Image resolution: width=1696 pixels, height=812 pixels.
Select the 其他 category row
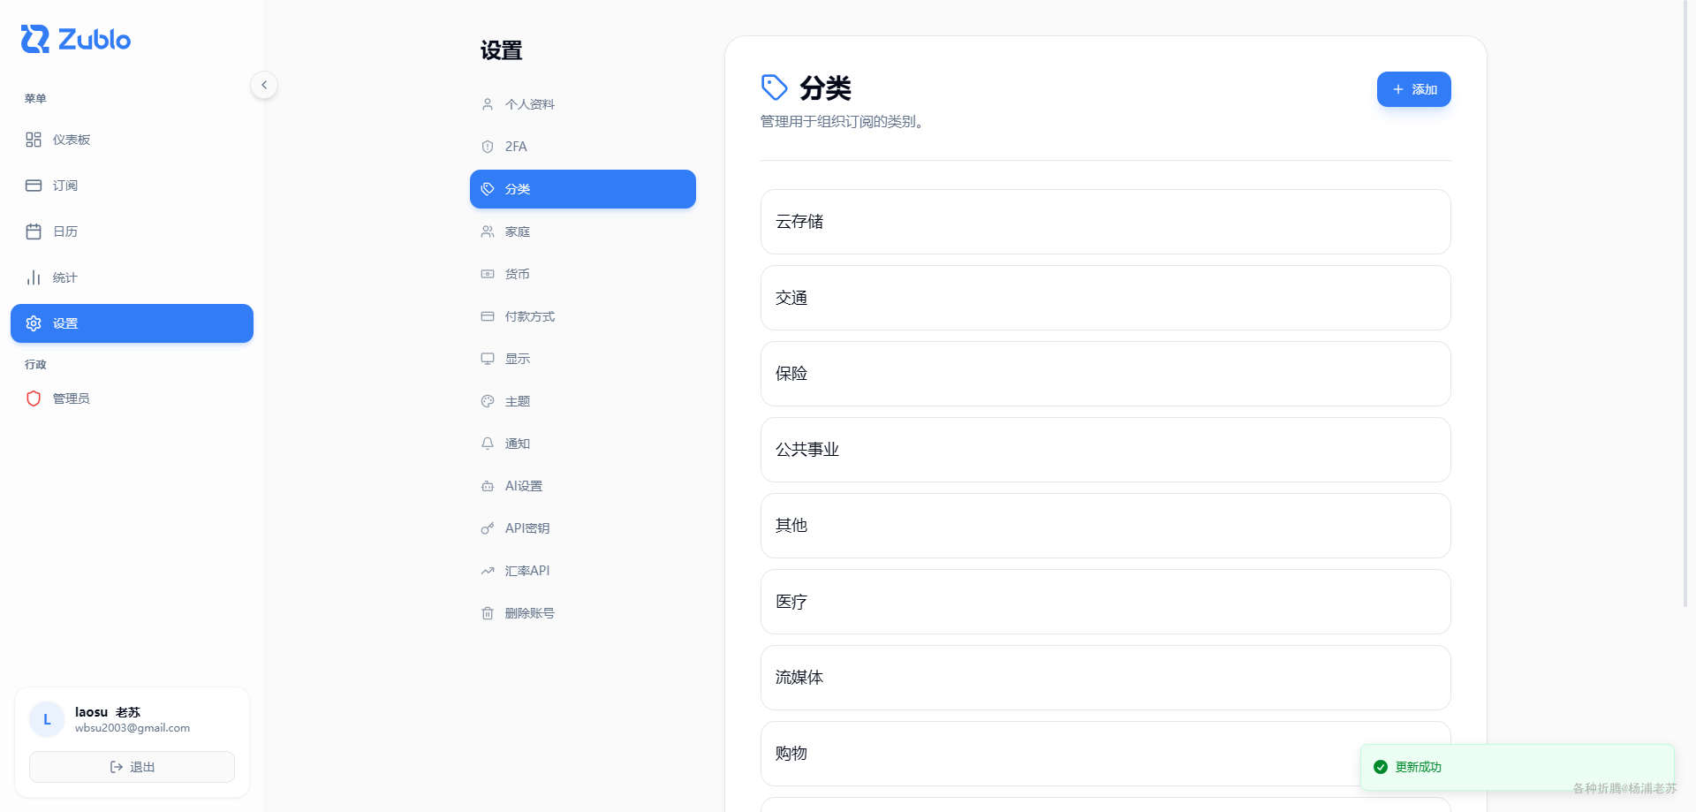pyautogui.click(x=1105, y=526)
